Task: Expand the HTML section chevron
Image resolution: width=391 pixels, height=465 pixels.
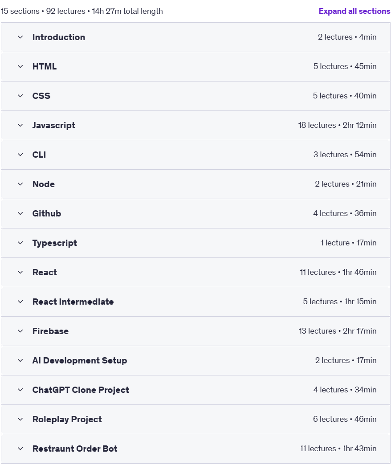Action: pyautogui.click(x=20, y=66)
